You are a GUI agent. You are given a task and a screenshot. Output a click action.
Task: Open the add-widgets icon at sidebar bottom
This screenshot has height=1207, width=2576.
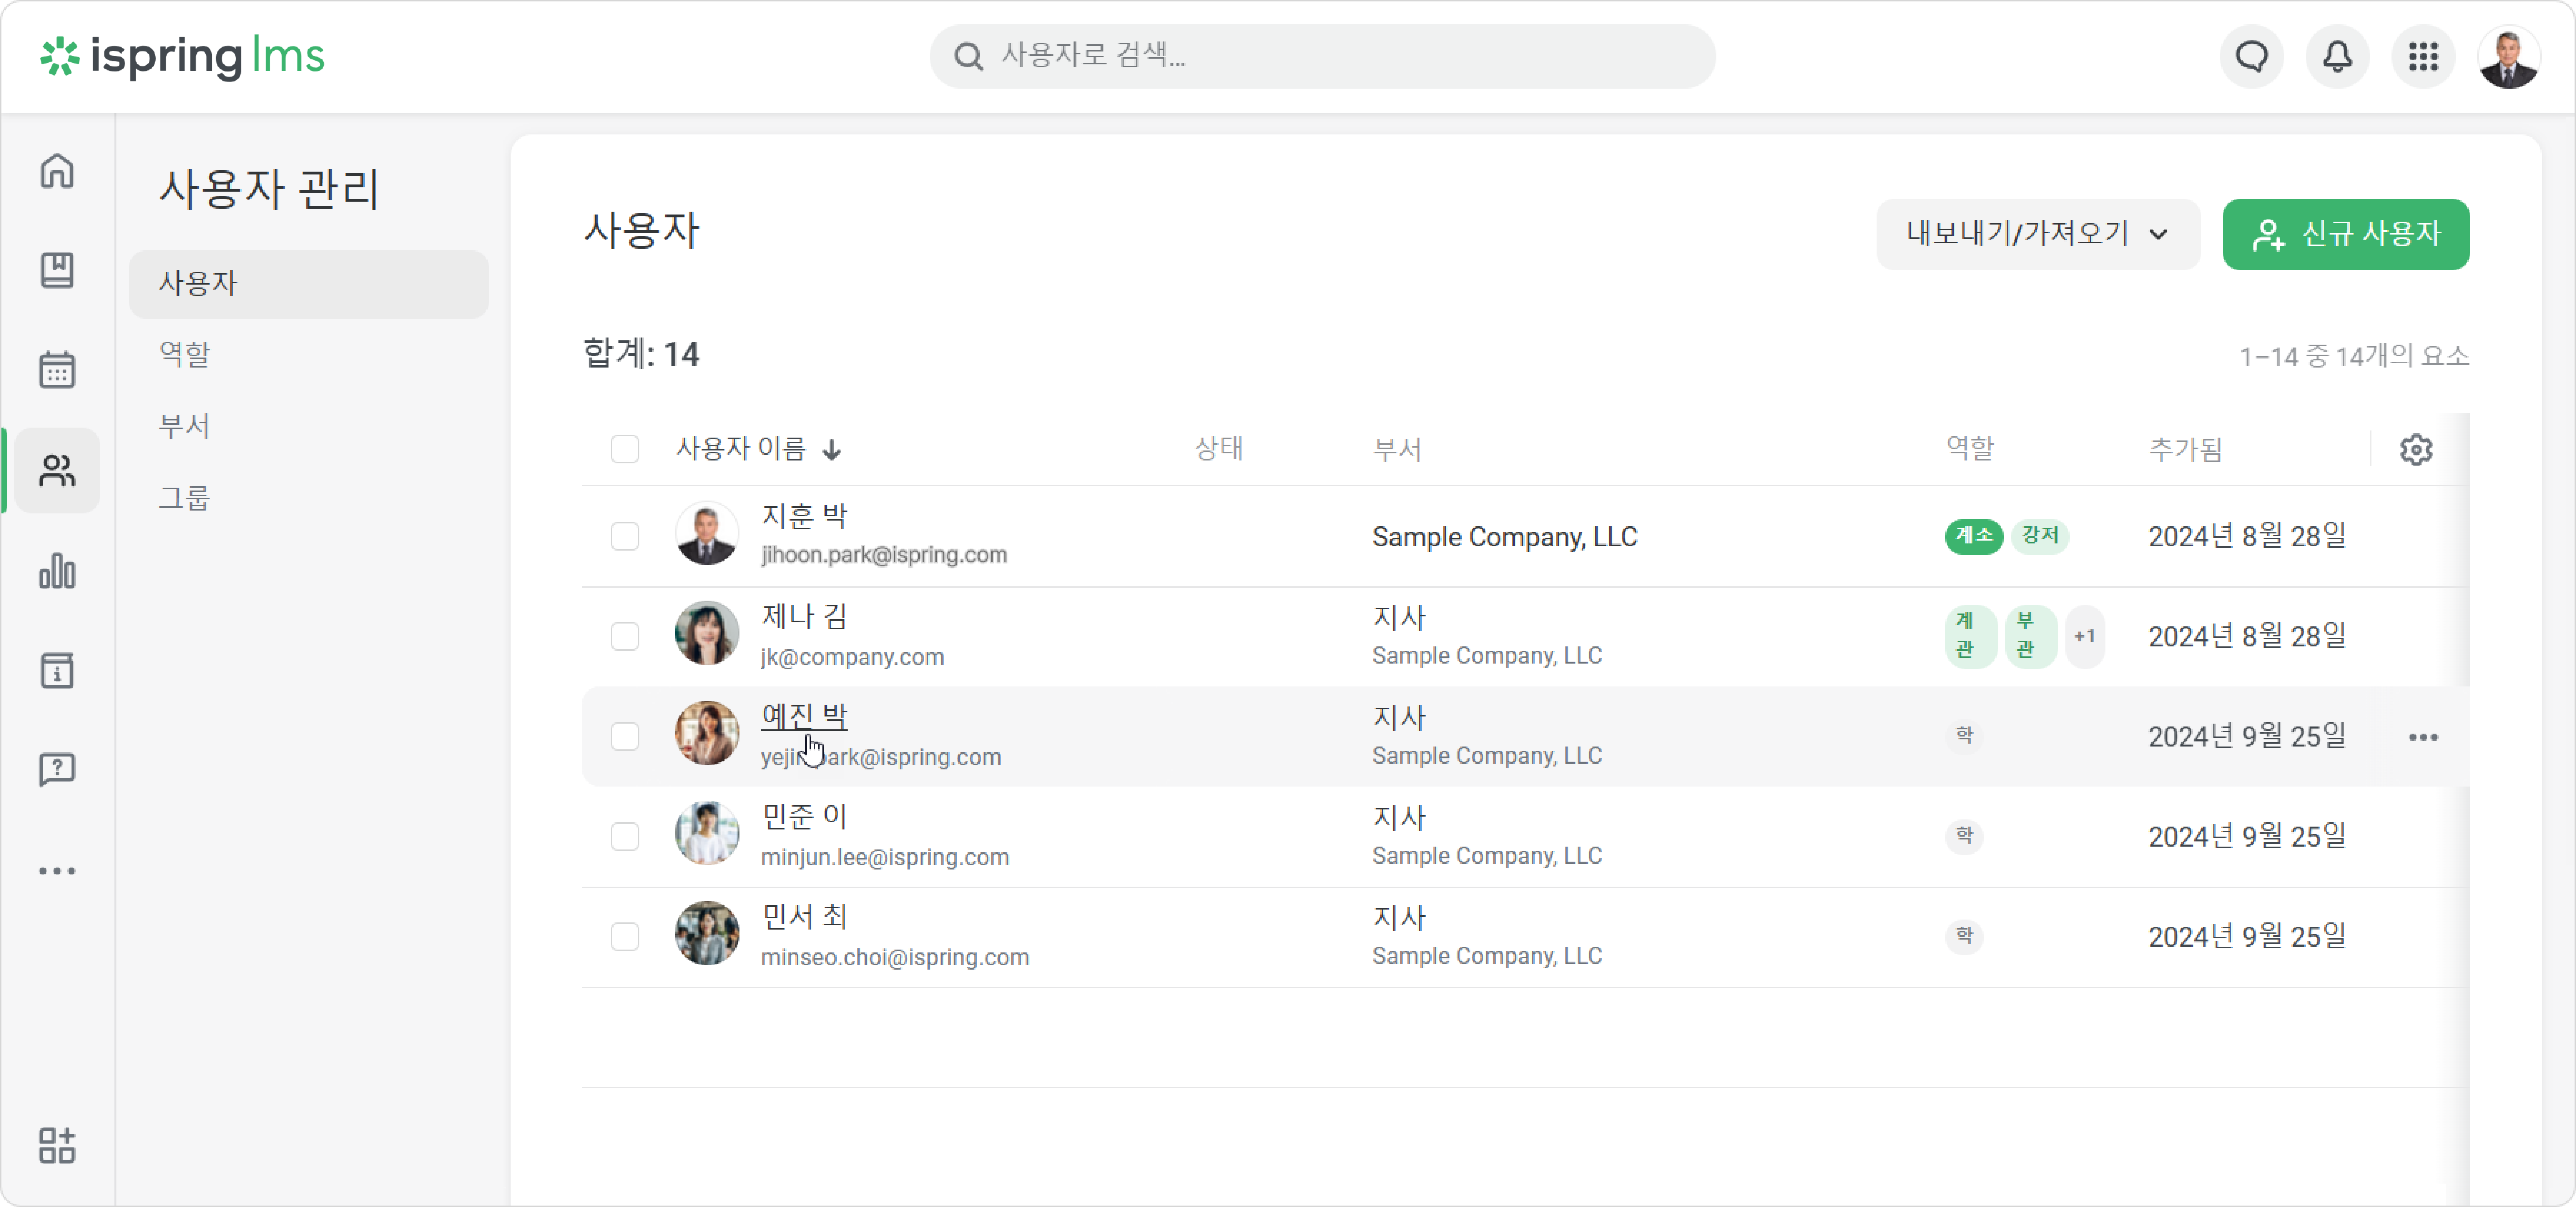pyautogui.click(x=57, y=1145)
